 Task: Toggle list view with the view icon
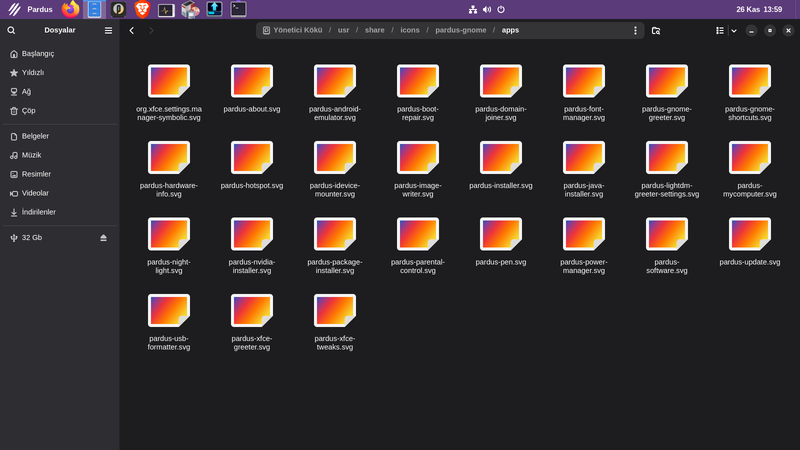click(719, 30)
